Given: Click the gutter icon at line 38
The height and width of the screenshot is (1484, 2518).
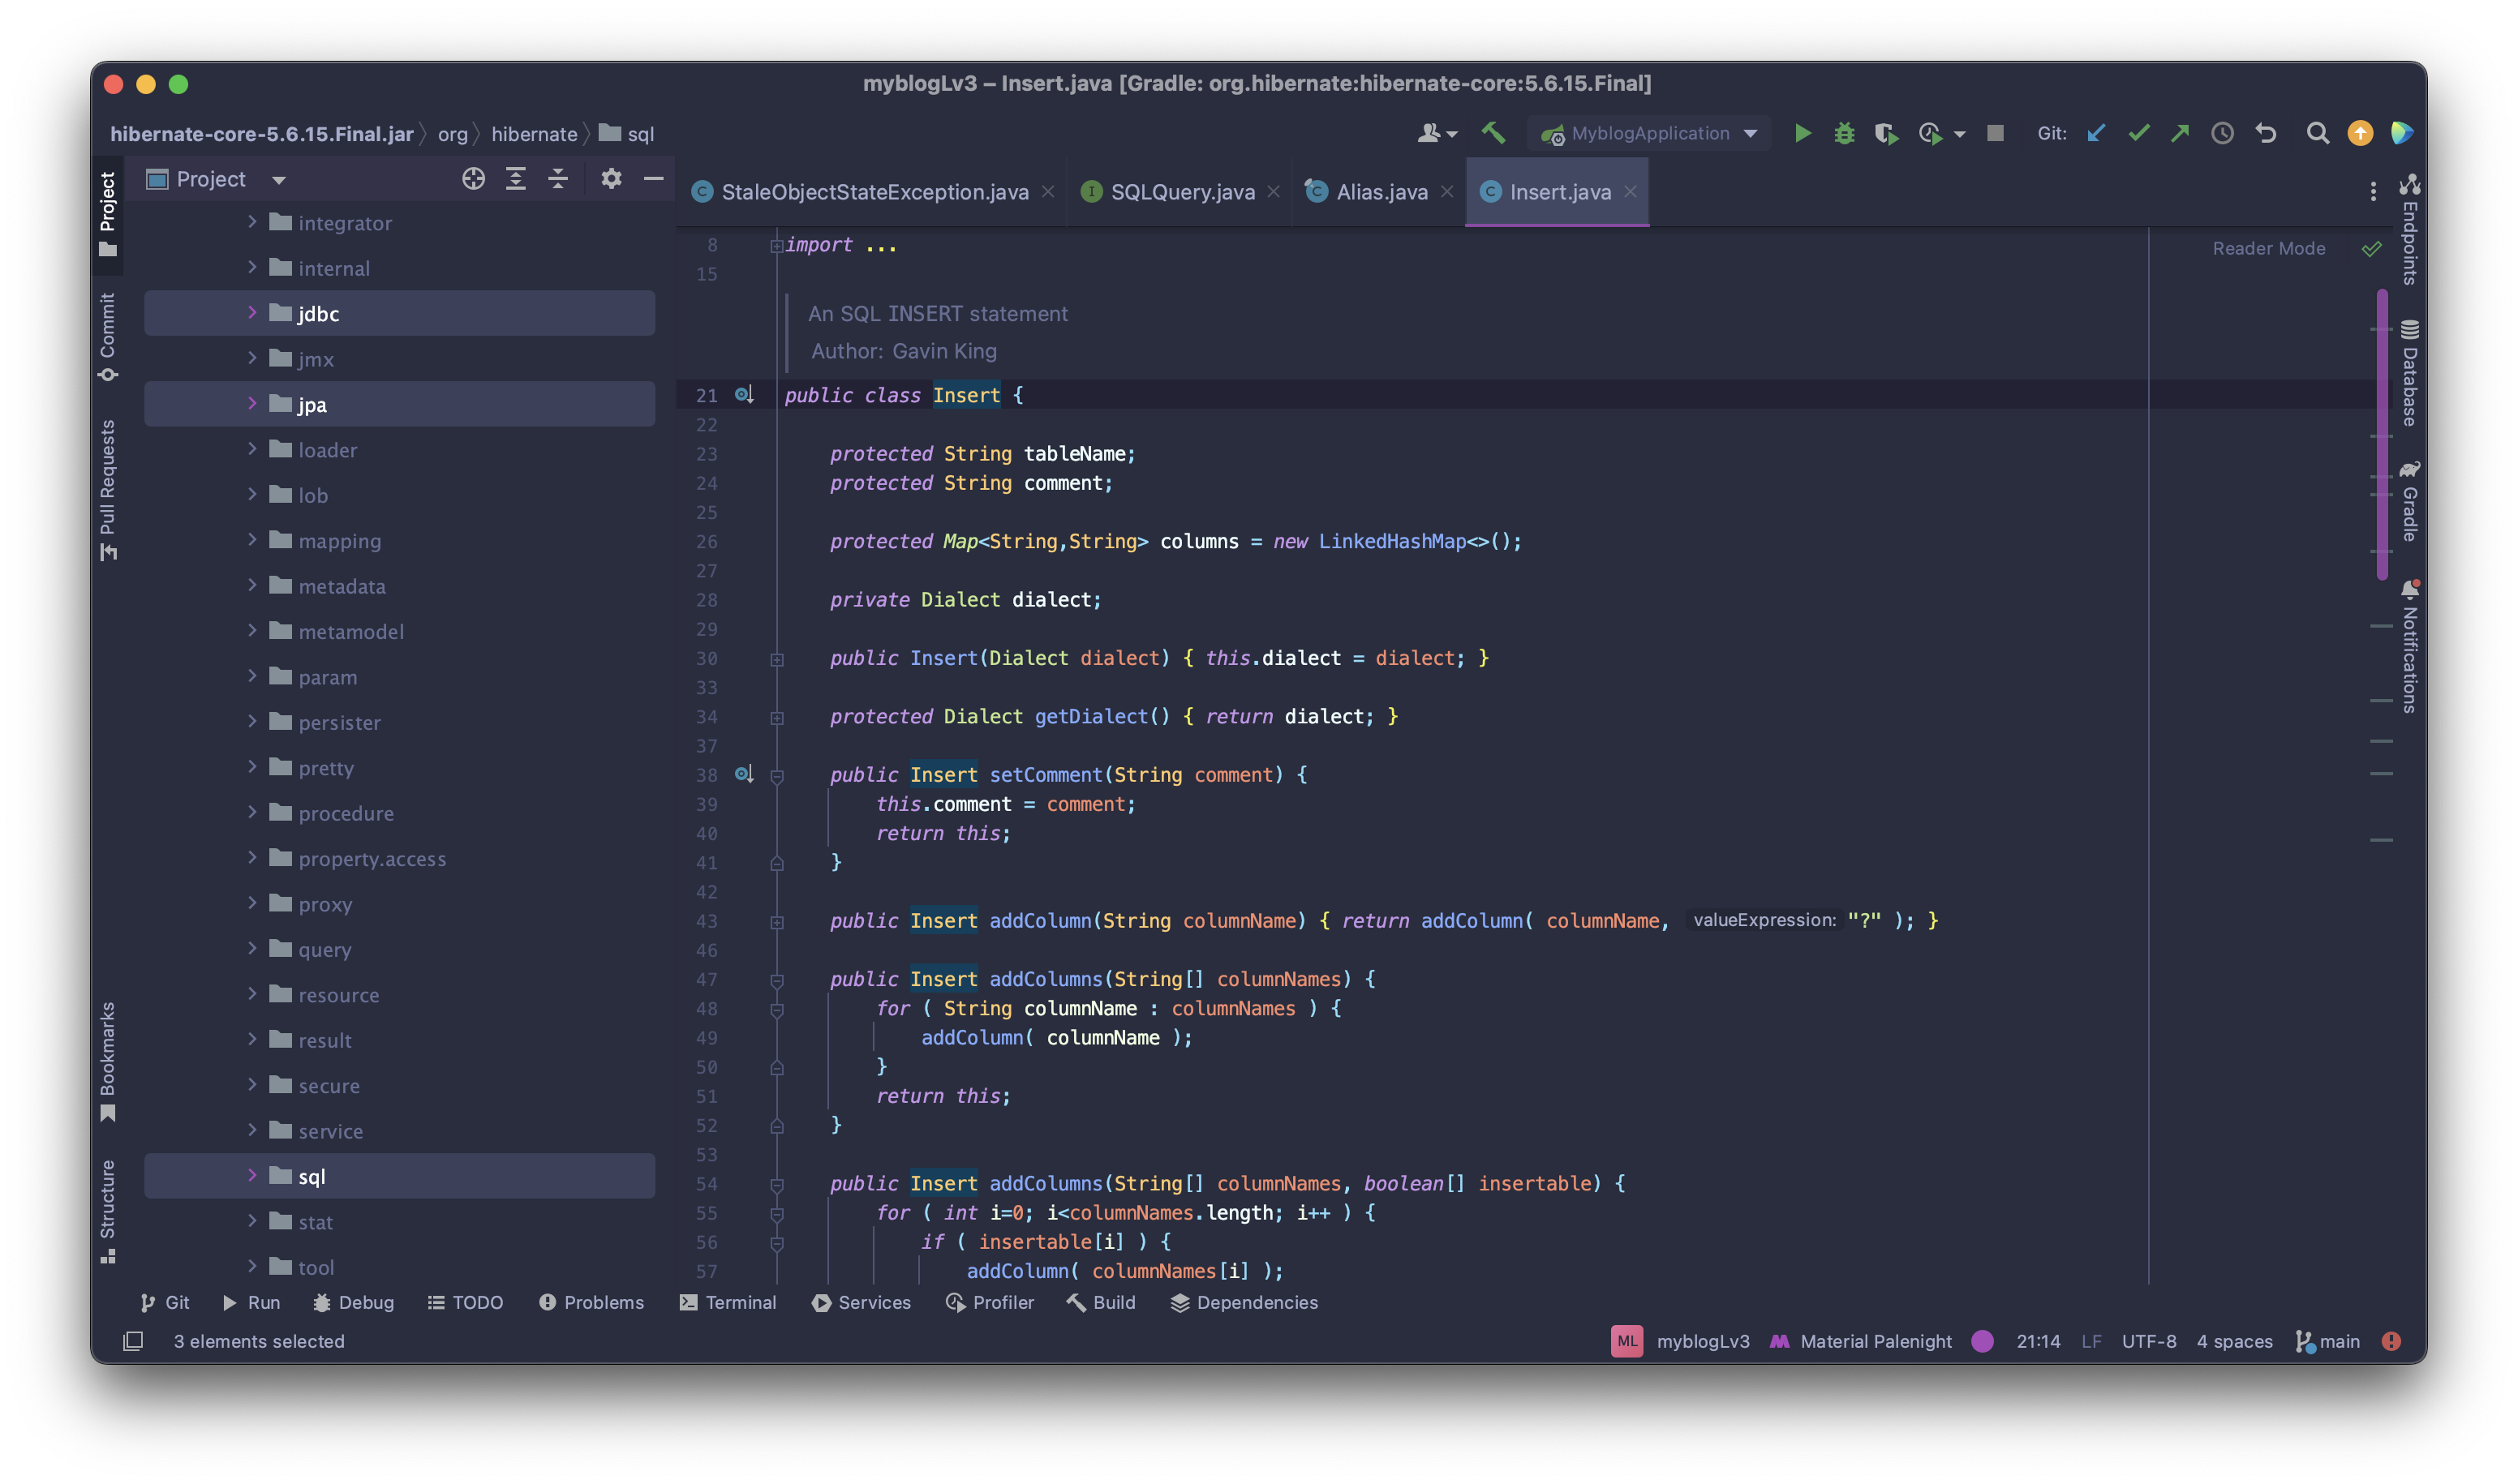Looking at the screenshot, I should coord(743,774).
